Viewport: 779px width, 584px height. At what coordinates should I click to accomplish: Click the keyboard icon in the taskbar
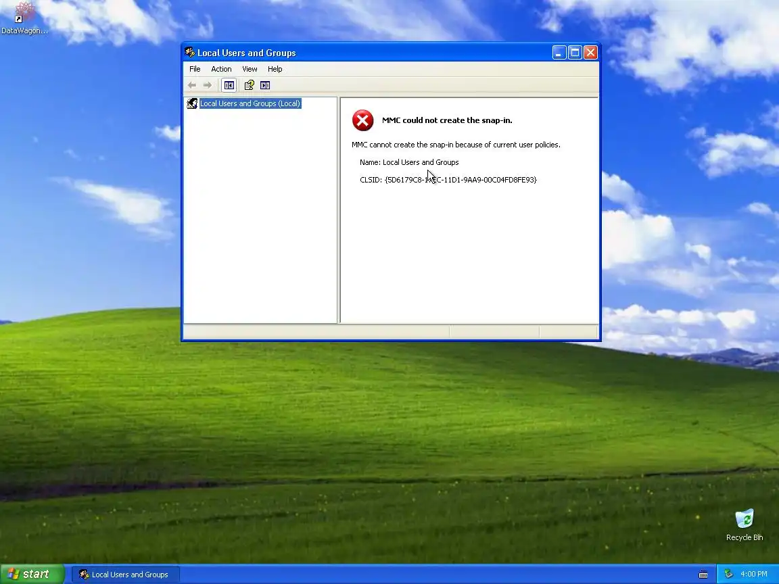[703, 575]
